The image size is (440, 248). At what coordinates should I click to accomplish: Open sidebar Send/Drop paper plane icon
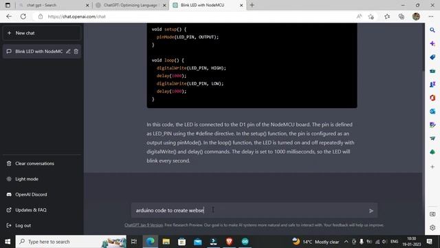432,138
